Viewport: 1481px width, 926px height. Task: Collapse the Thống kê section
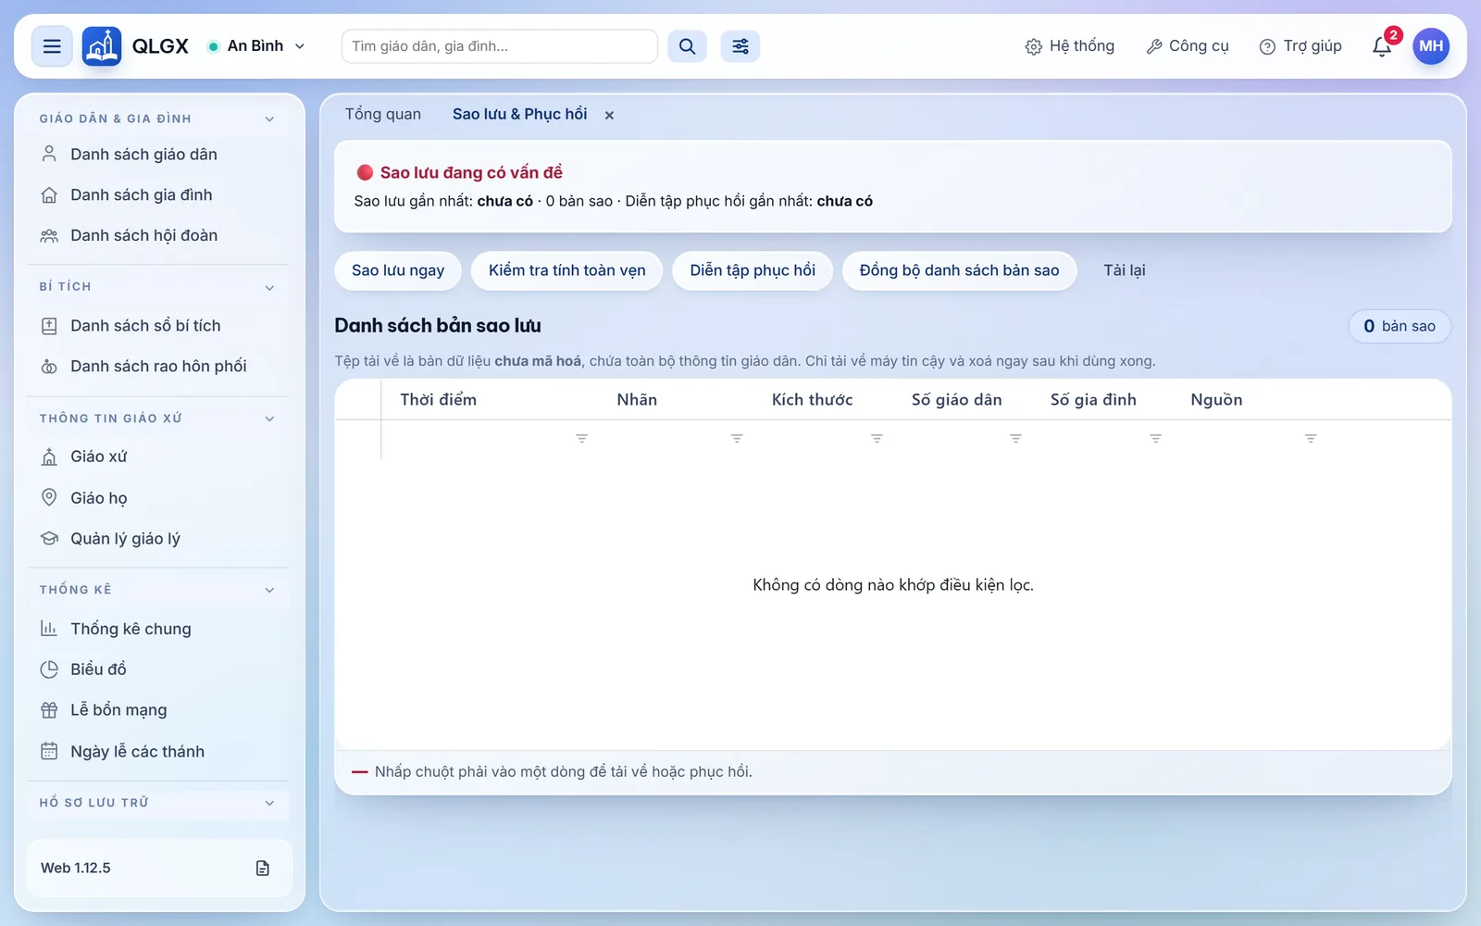(158, 590)
